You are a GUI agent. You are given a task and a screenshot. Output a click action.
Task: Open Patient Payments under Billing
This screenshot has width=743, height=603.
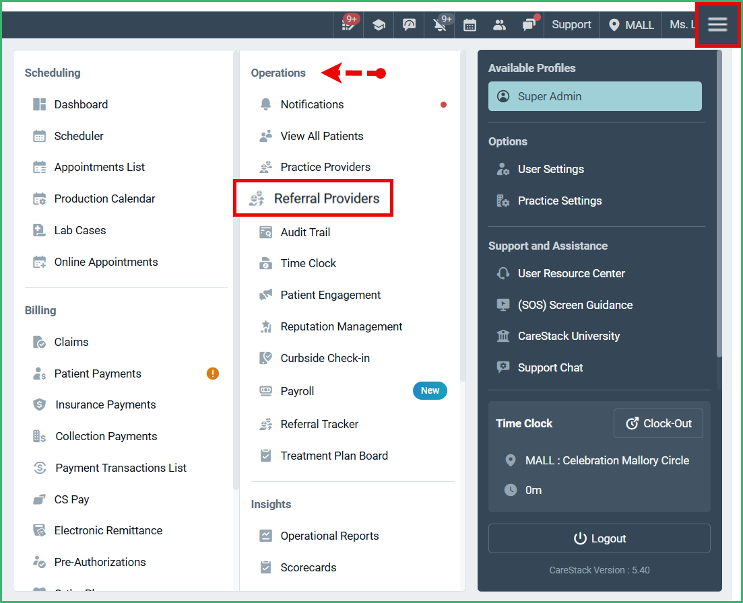(x=98, y=374)
